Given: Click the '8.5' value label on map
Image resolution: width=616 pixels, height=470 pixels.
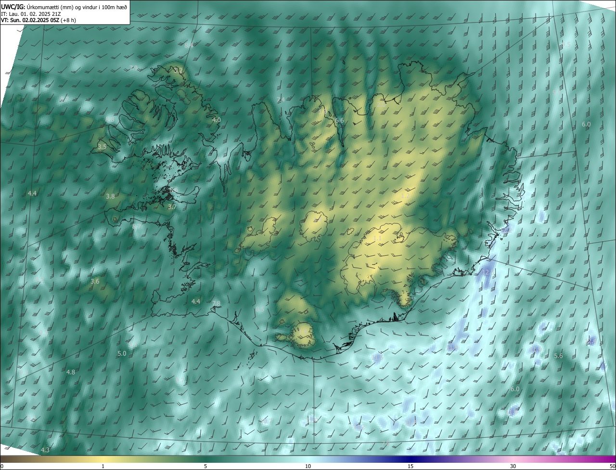Looking at the screenshot, I should (x=260, y=309).
